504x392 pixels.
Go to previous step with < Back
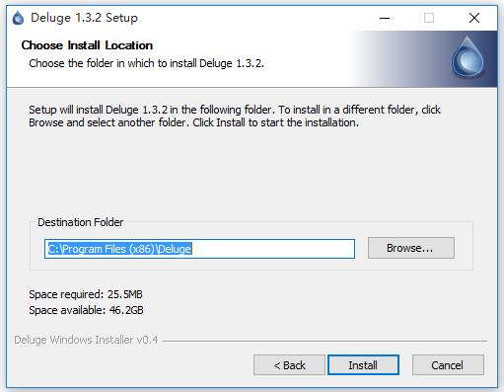289,365
